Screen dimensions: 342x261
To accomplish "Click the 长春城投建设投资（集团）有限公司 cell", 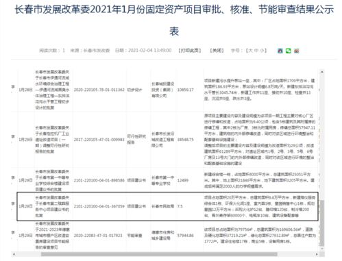I will coord(162,90).
